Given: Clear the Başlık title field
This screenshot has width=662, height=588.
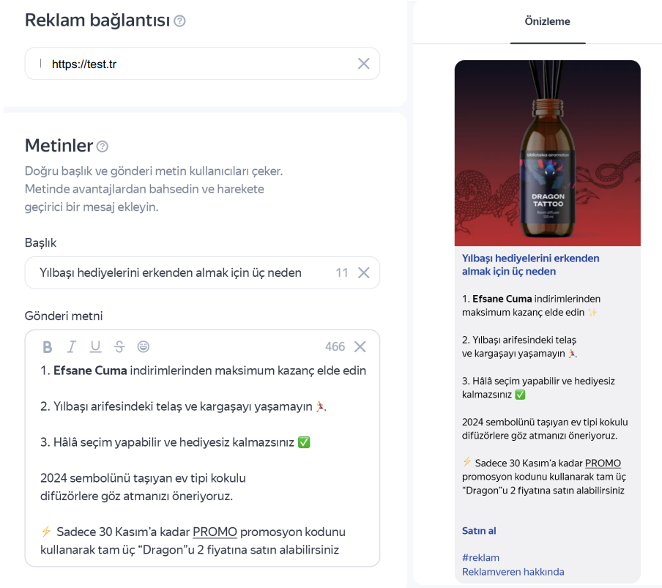Looking at the screenshot, I should coord(363,273).
